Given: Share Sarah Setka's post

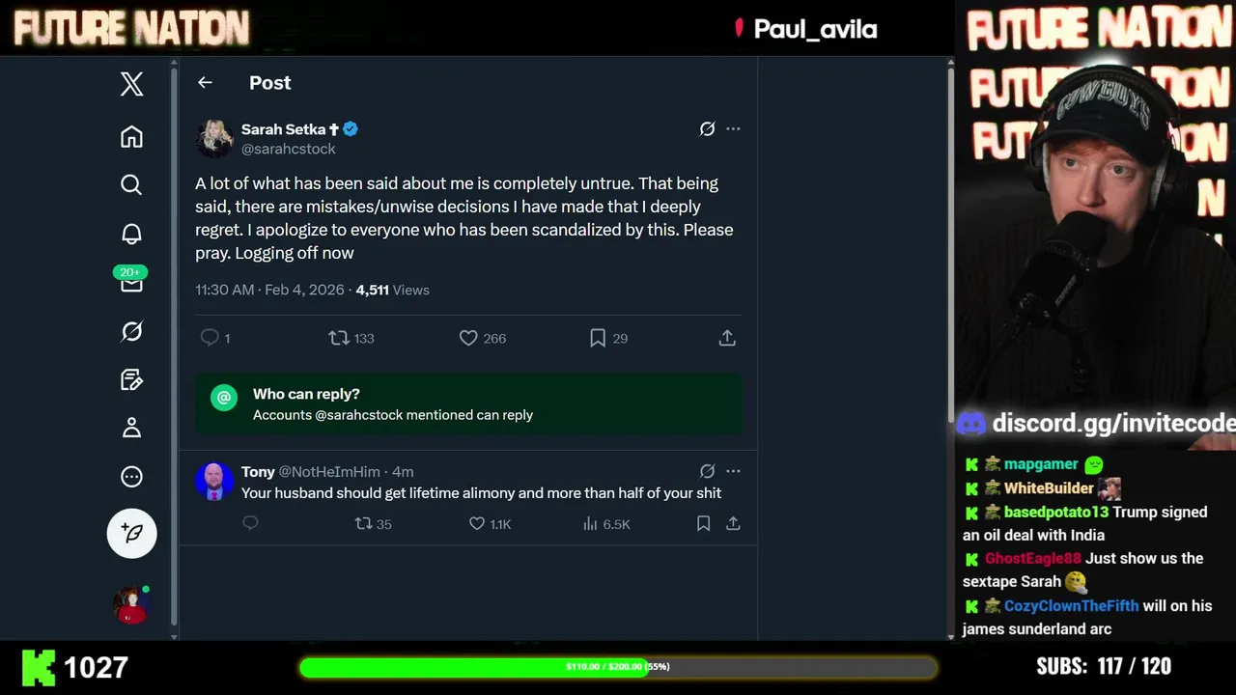Looking at the screenshot, I should (727, 338).
